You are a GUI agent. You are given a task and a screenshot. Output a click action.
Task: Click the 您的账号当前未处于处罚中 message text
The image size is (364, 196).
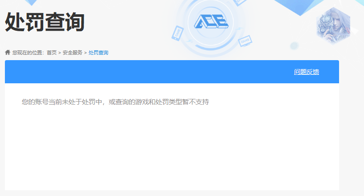point(62,102)
